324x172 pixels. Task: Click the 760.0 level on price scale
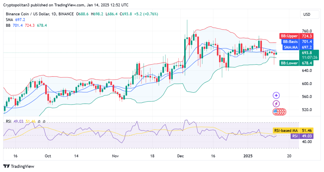(307, 31)
